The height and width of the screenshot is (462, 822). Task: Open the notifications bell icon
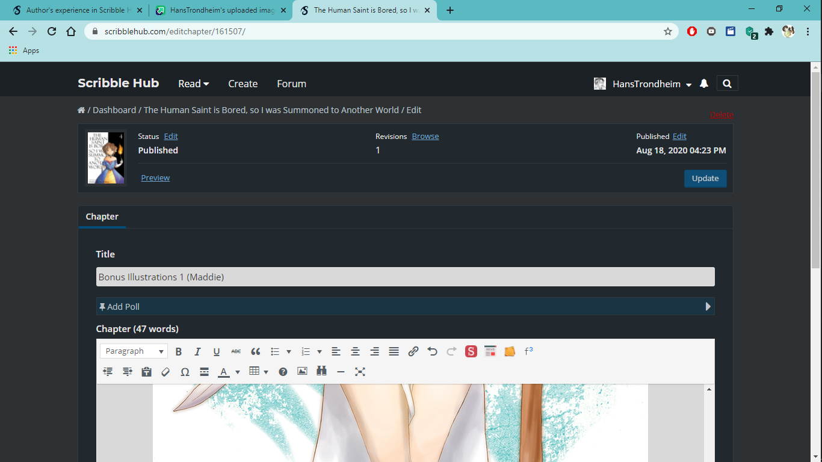(x=704, y=84)
